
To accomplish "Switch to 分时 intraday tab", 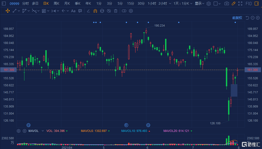I will click(x=25, y=4).
